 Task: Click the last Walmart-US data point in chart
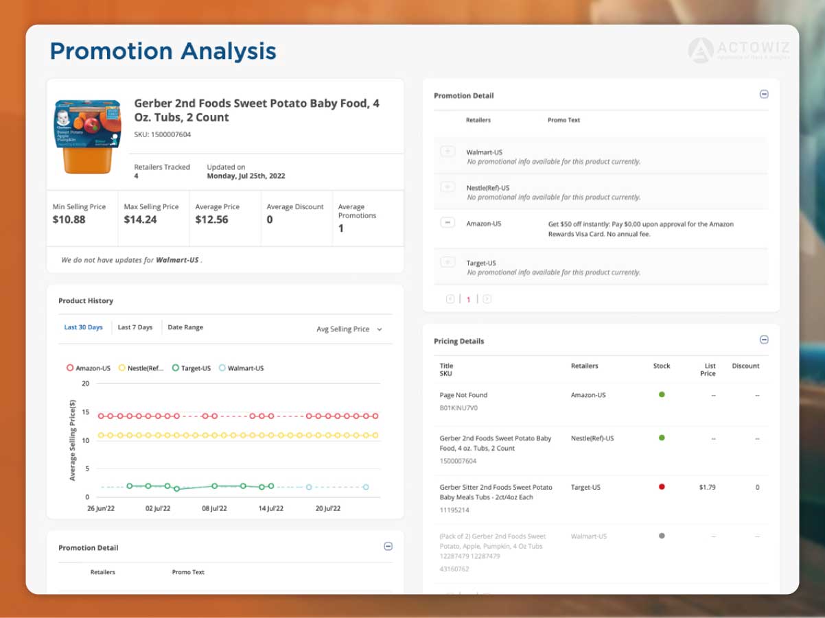pyautogui.click(x=366, y=487)
